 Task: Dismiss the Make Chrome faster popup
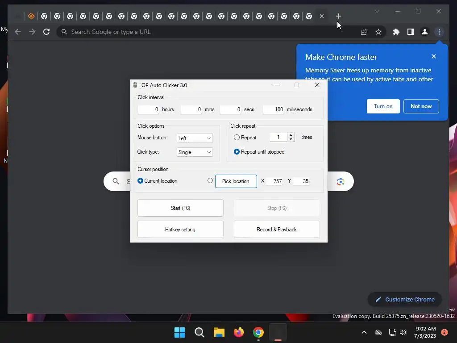[x=434, y=56]
